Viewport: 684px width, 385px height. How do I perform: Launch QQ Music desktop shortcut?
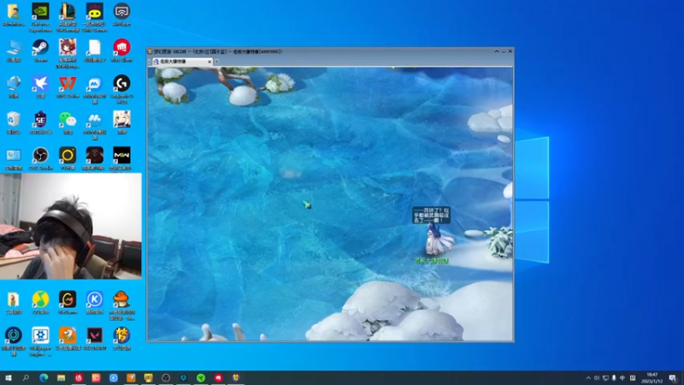coord(40,300)
